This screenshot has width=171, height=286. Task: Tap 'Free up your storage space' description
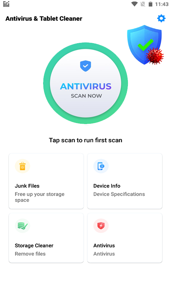[40, 197]
